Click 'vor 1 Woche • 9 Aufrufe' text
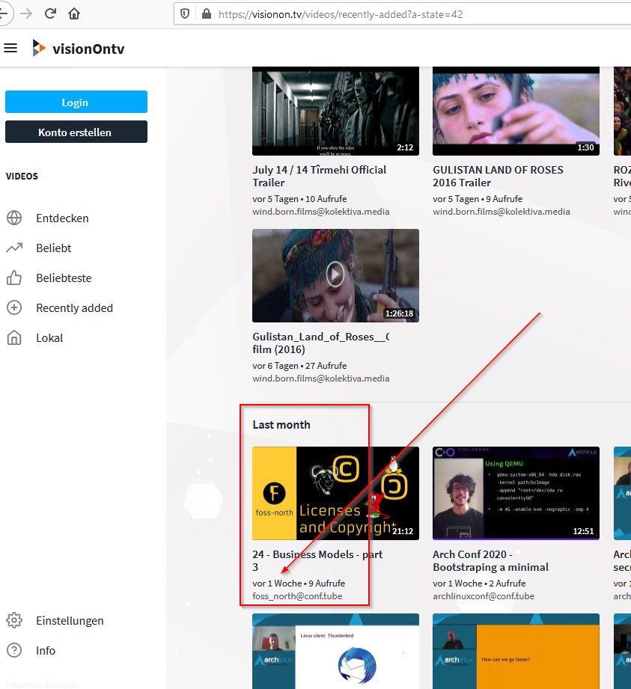631x689 pixels. click(x=299, y=584)
